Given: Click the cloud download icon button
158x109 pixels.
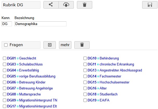Looking at the screenshot, I should coord(66,5).
